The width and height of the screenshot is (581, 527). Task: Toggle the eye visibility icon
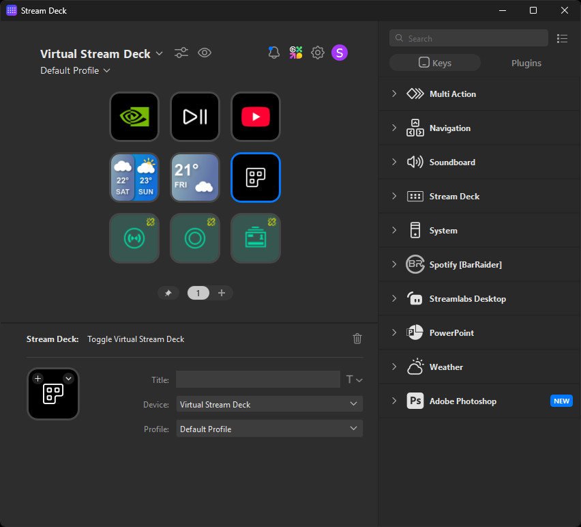205,53
